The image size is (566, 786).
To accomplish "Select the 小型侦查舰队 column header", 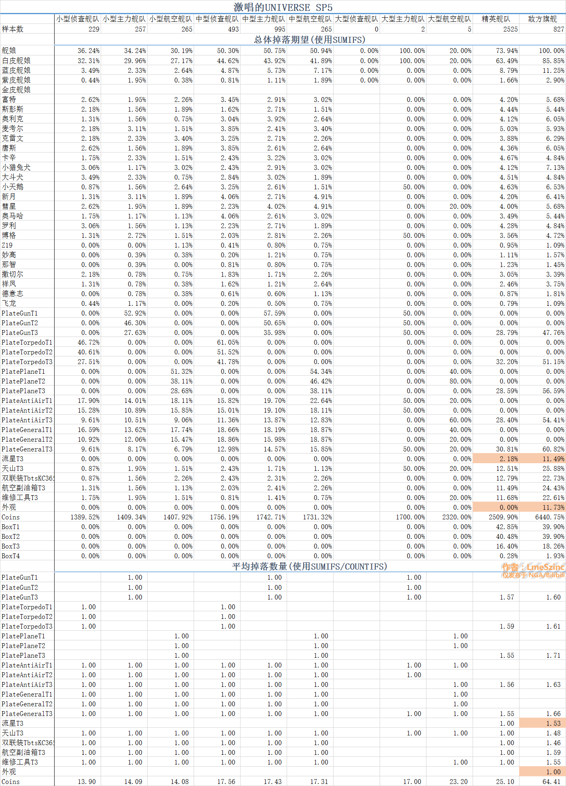I will click(78, 19).
